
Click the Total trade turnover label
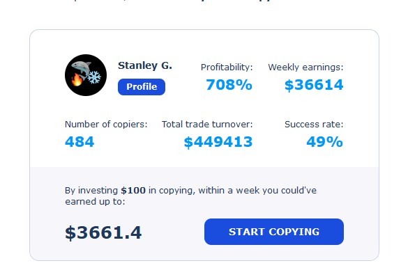207,125
